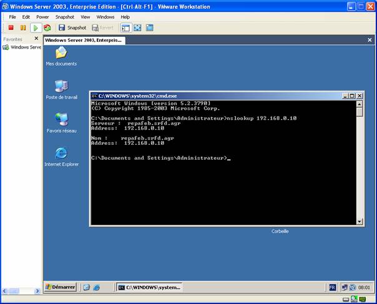Viewport: 377px width, 304px height.
Task: Click the red Power Off toolbar icon
Action: [x=11, y=27]
